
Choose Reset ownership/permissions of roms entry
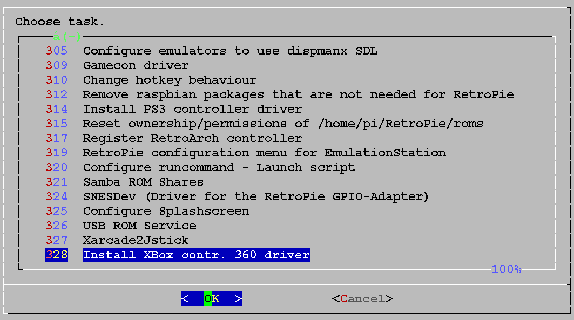point(283,124)
